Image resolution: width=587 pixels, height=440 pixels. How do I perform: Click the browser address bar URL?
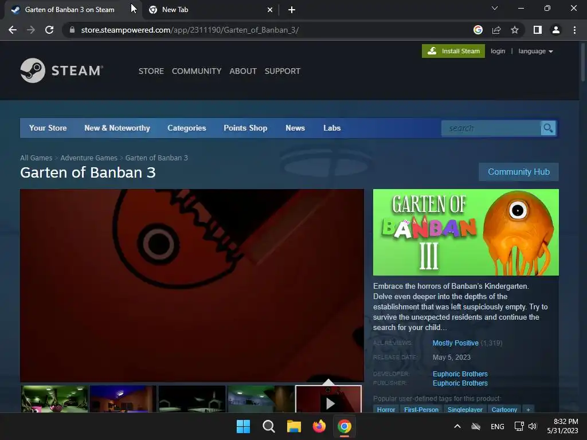pyautogui.click(x=190, y=30)
